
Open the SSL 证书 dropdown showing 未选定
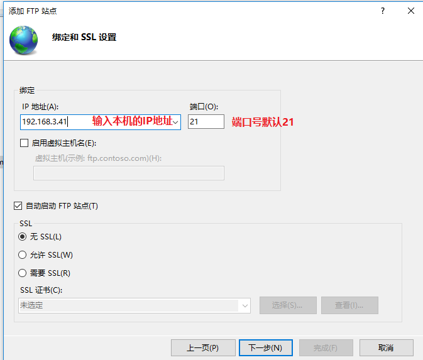244,305
